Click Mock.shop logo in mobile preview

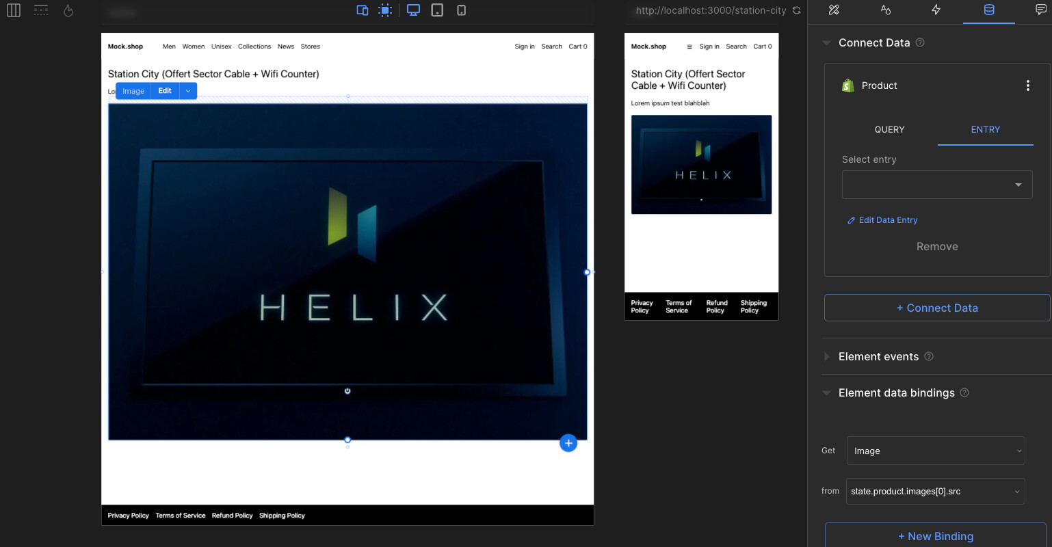coord(648,46)
